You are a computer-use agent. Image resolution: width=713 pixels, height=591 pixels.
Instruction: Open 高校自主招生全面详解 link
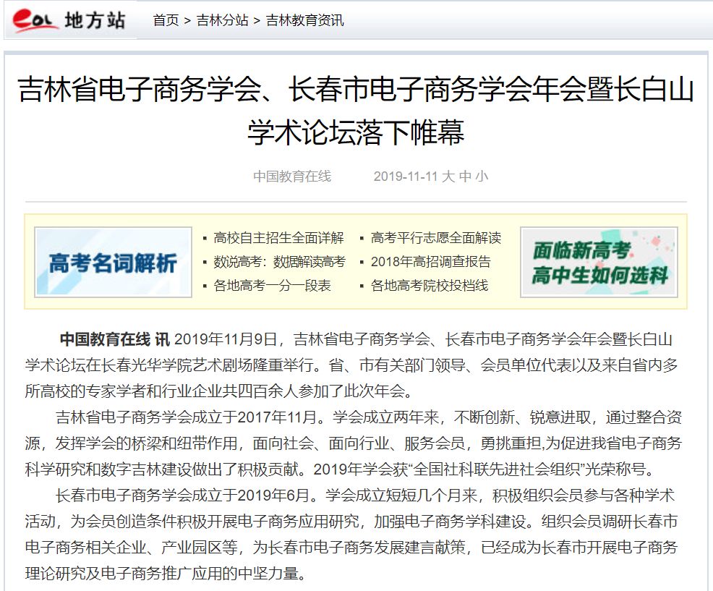[278, 238]
